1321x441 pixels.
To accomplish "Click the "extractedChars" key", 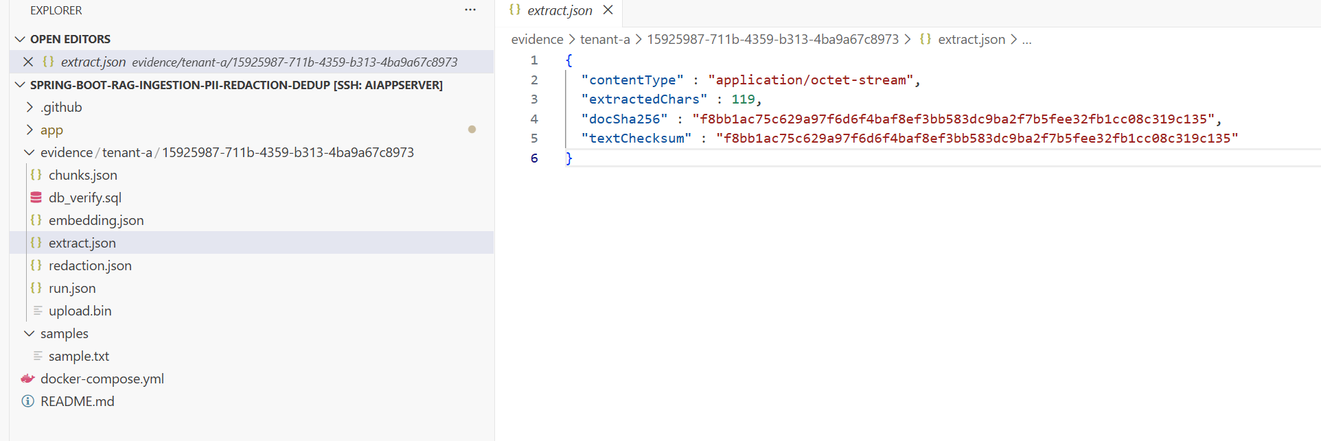I will click(x=644, y=99).
